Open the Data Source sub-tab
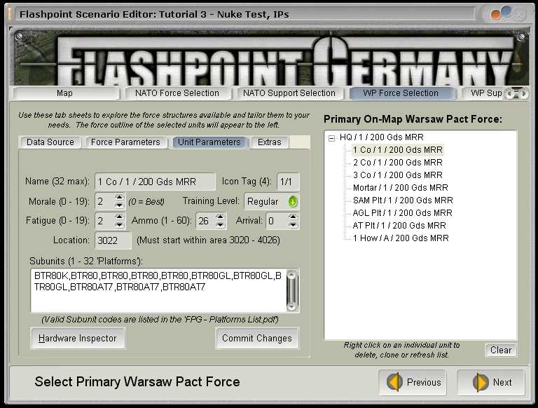This screenshot has height=408, width=538. (50, 142)
